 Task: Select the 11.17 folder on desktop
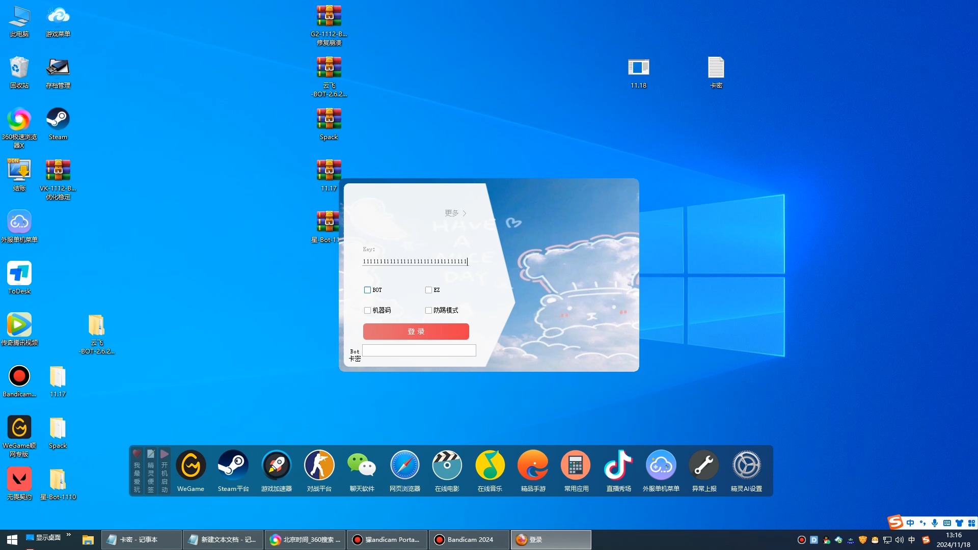click(58, 381)
